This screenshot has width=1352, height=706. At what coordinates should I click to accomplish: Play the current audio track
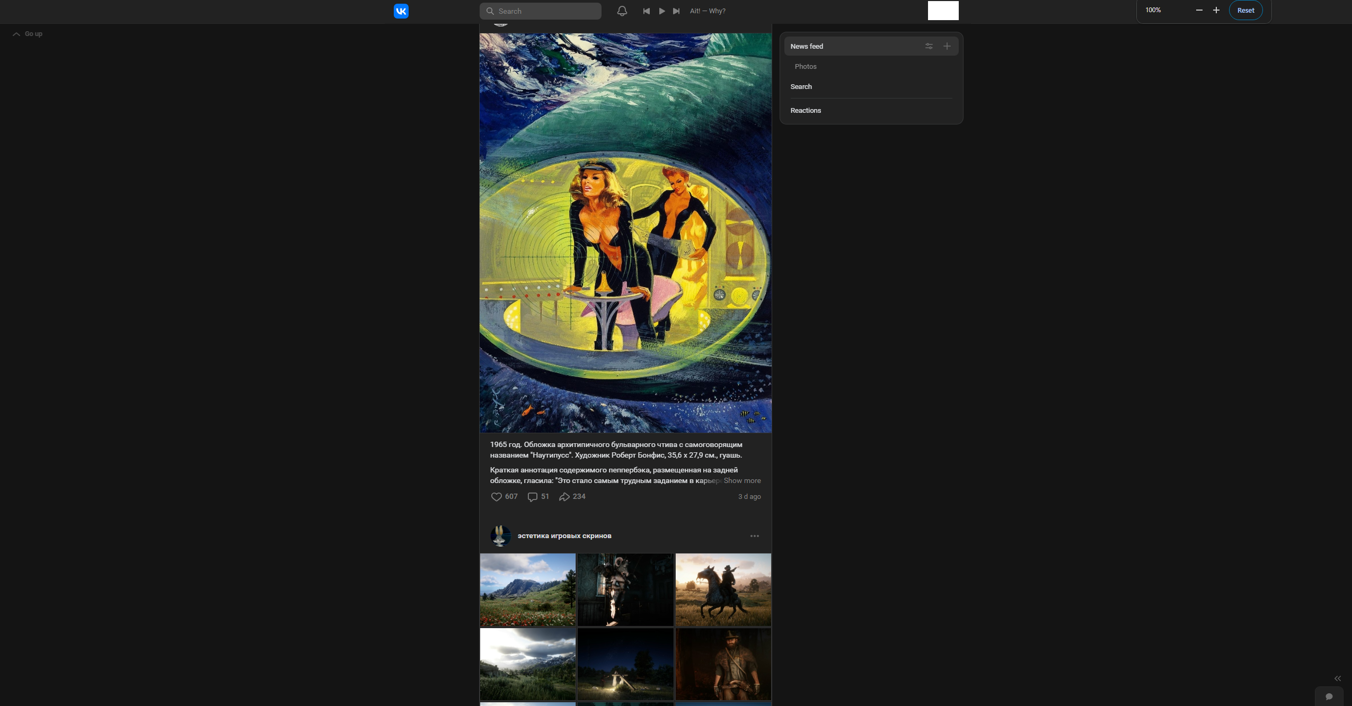tap(661, 11)
